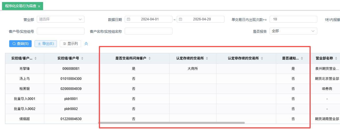Select the 桓黑银 cell
Screen dimensions: 340x129
click(24, 89)
